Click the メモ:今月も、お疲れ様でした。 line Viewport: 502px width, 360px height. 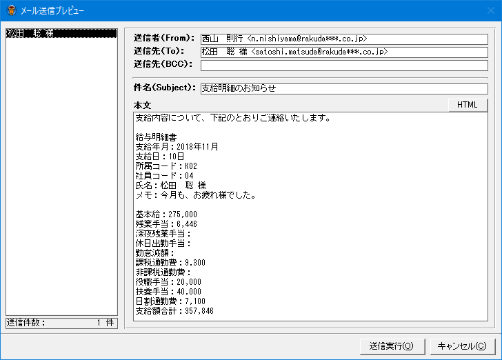point(196,195)
